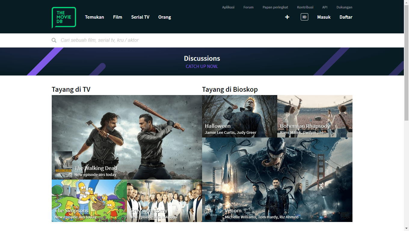The height and width of the screenshot is (231, 409).
Task: Click Masuk to log in
Action: click(324, 17)
